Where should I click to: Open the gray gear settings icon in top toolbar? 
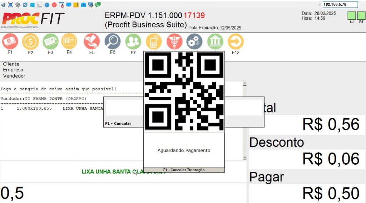tap(18, 5)
